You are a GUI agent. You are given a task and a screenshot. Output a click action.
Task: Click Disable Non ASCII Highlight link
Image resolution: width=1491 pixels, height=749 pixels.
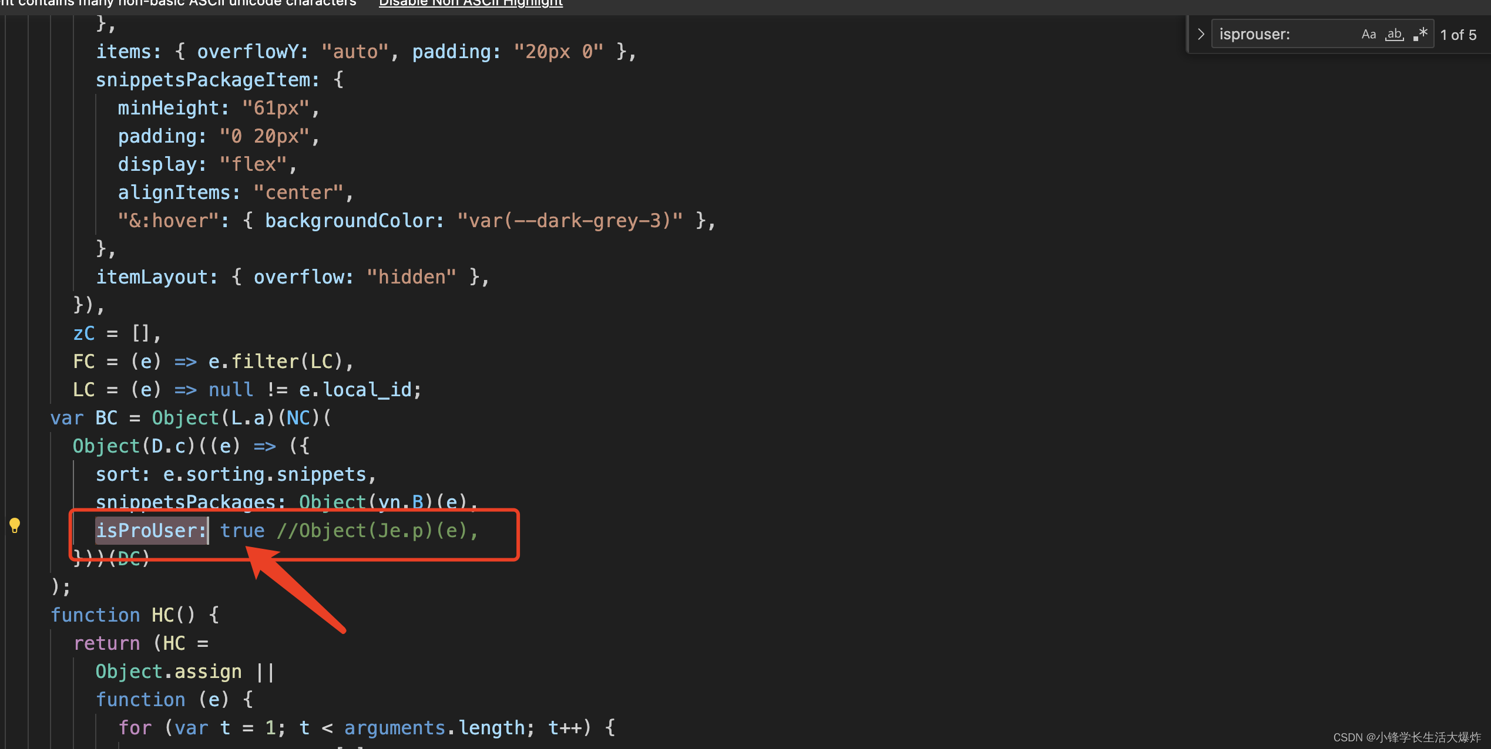471,4
